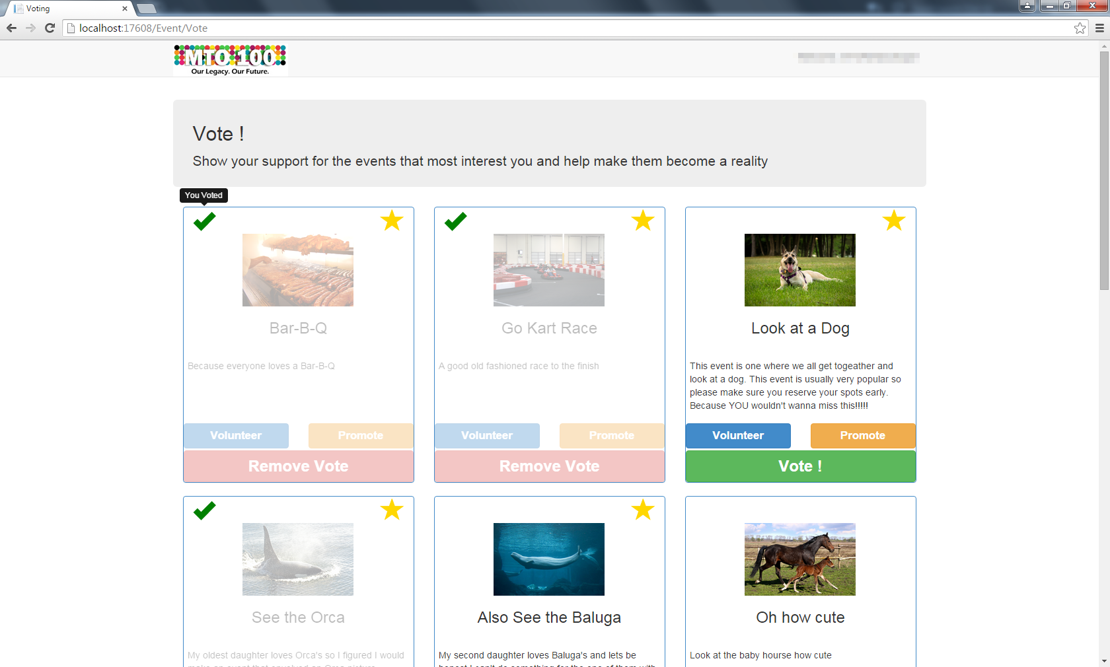Promote the Look at a Dog event
This screenshot has height=667, width=1110.
[x=863, y=436]
